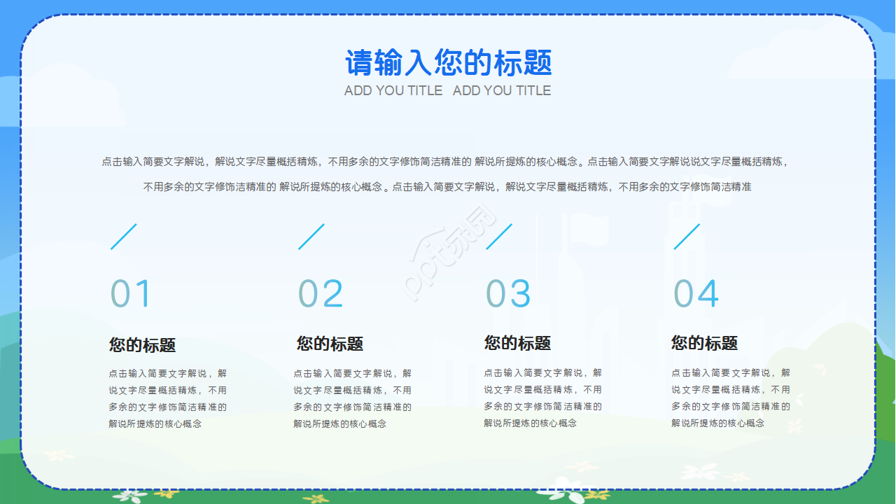Click the number 01
Screen dimensions: 896x504
point(130,294)
